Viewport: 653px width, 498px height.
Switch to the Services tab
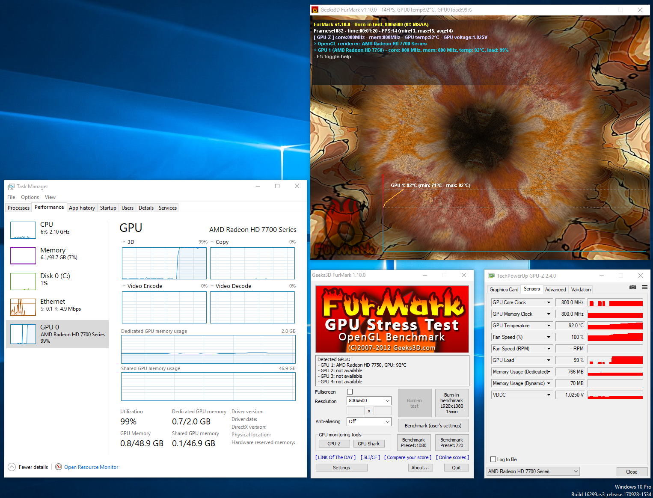168,208
